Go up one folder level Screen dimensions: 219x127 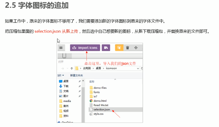72,68
